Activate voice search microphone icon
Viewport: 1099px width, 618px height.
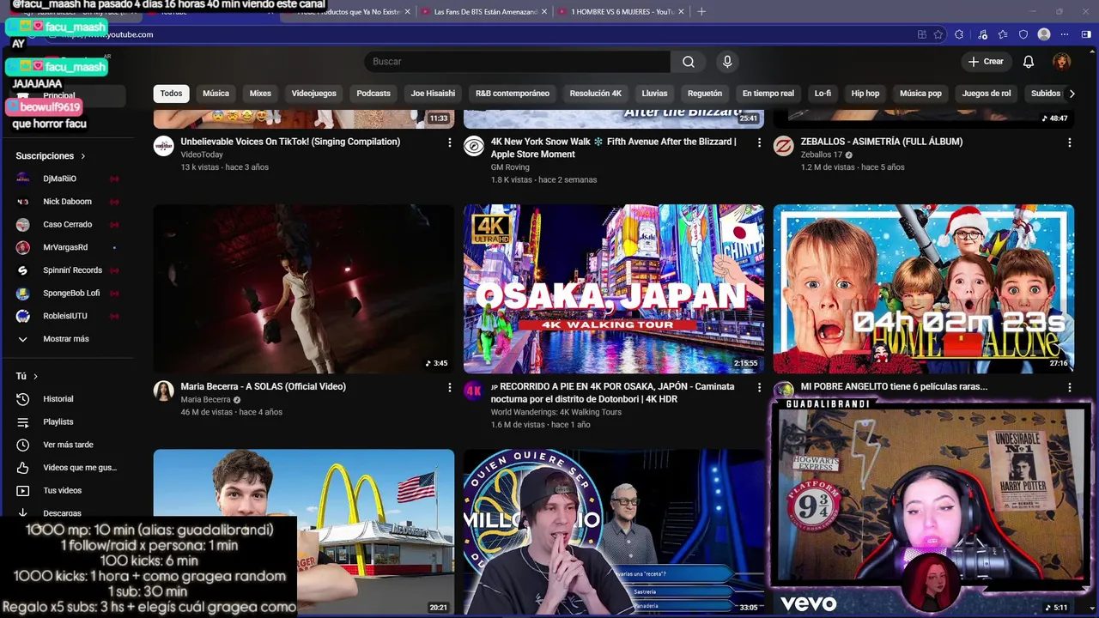tap(727, 62)
